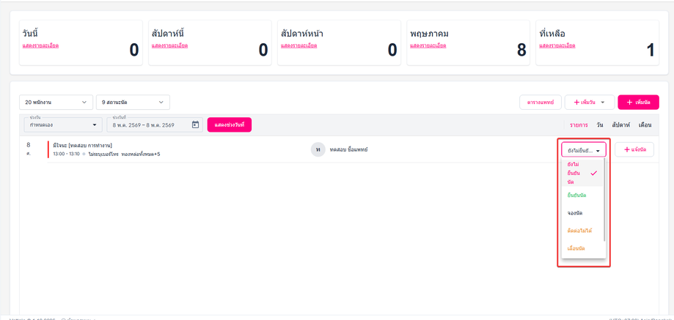
Task: Choose ติดต่อไม่ได้ from the status list
Action: 582,231
